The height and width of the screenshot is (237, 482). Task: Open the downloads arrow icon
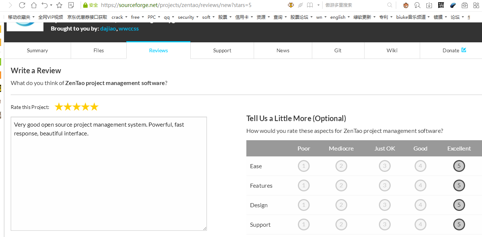[429, 5]
